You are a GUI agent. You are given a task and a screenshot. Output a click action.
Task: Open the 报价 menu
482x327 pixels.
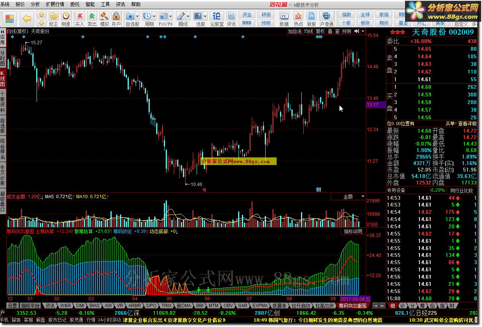[20, 4]
